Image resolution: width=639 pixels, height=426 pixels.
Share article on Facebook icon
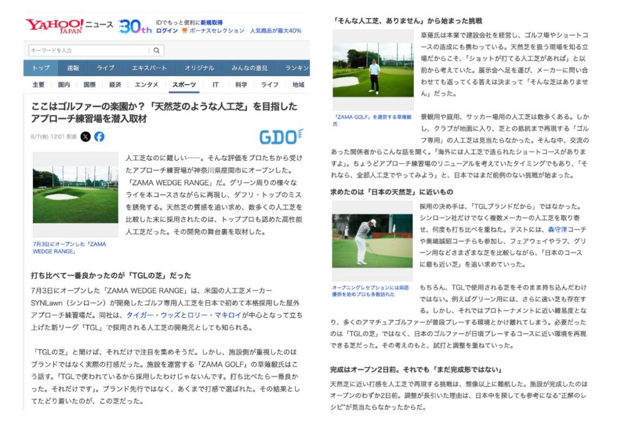(x=99, y=137)
